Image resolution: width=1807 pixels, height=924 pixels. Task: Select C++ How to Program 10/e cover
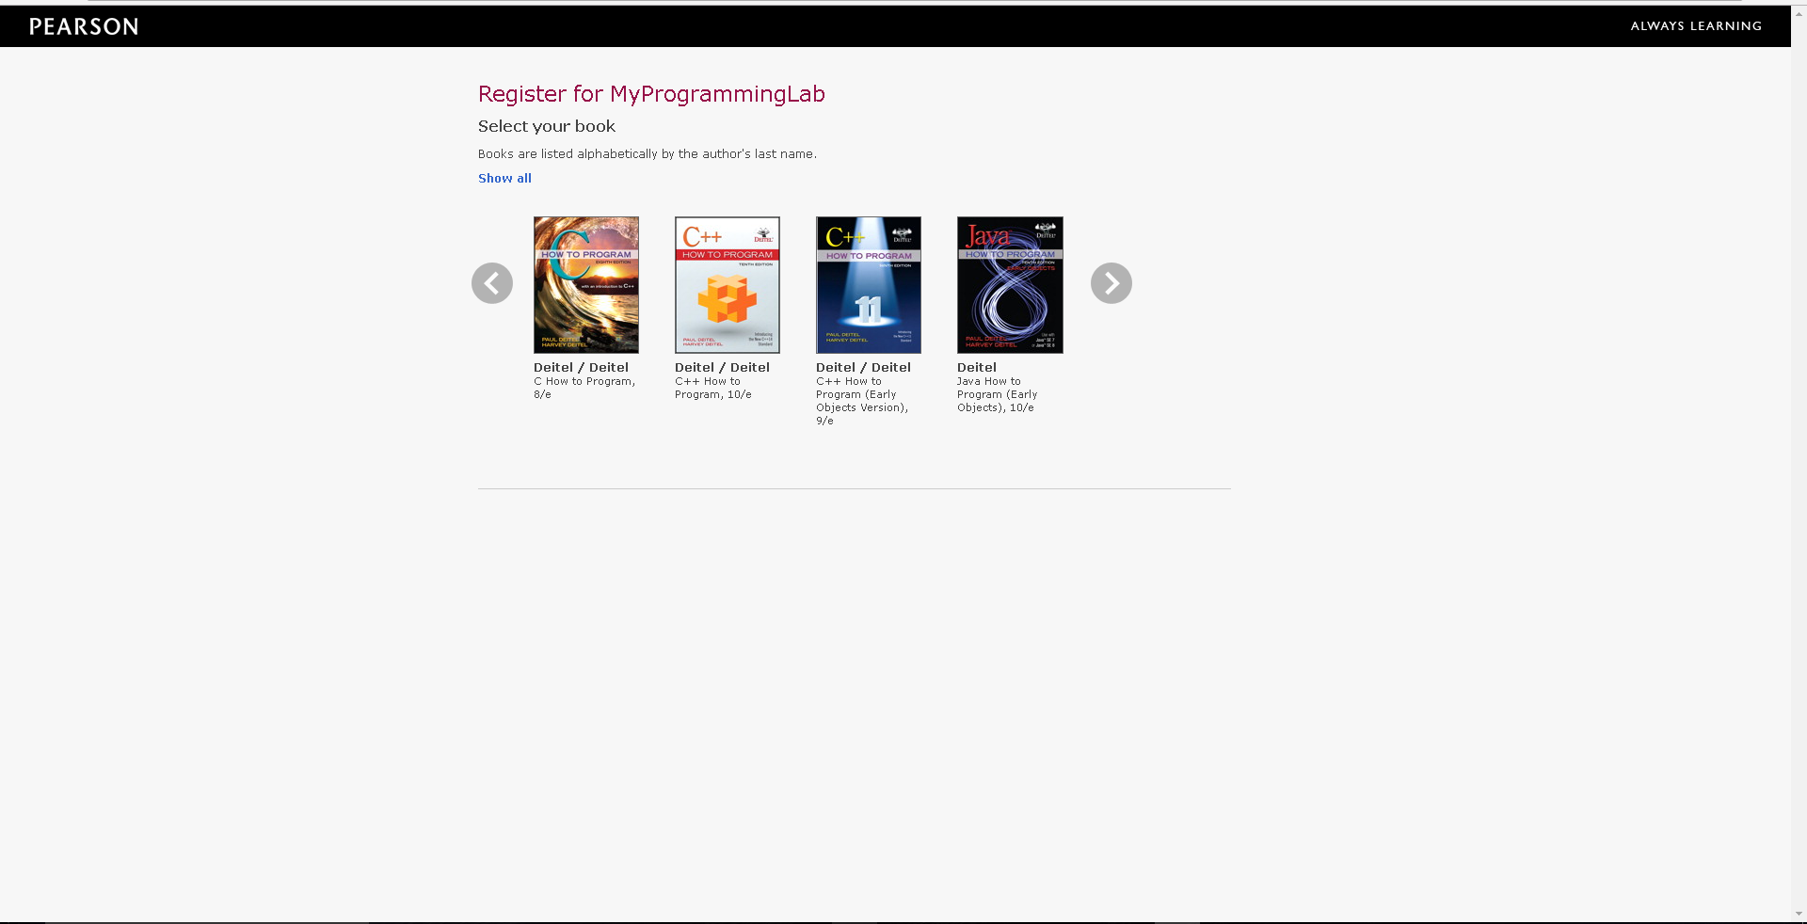[728, 285]
